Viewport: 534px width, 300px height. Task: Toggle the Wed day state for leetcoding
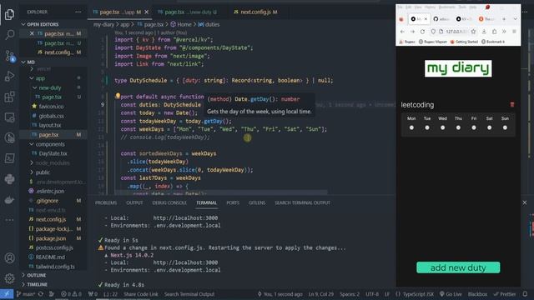tap(442, 127)
